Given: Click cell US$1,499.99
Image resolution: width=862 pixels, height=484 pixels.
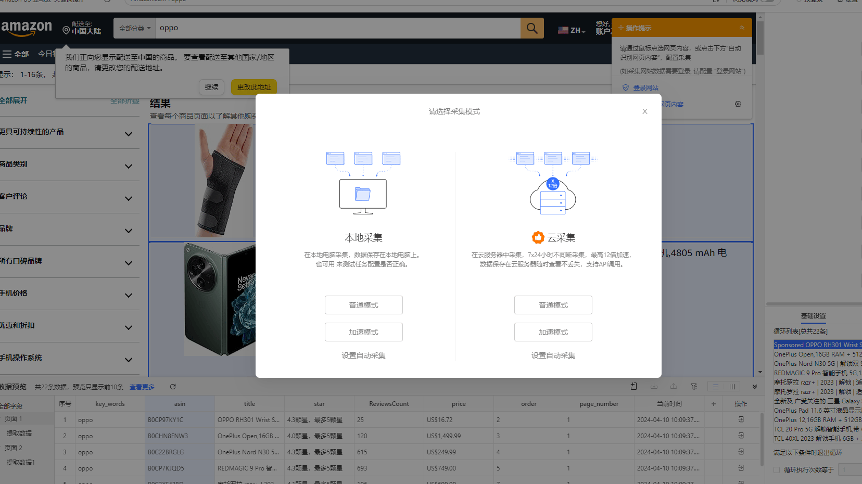Looking at the screenshot, I should click(x=459, y=436).
